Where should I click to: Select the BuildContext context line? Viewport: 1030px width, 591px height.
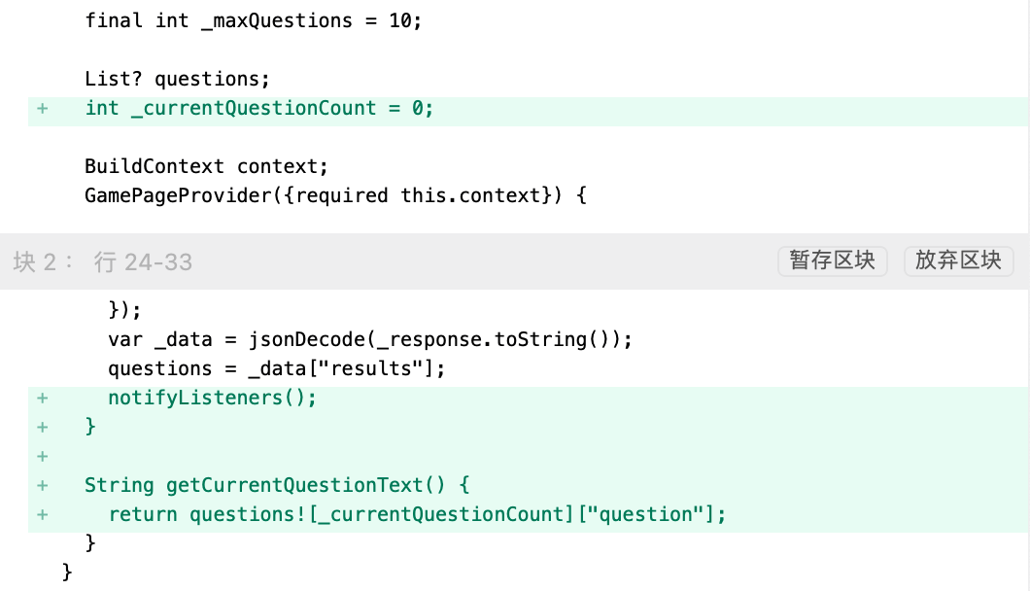[207, 166]
